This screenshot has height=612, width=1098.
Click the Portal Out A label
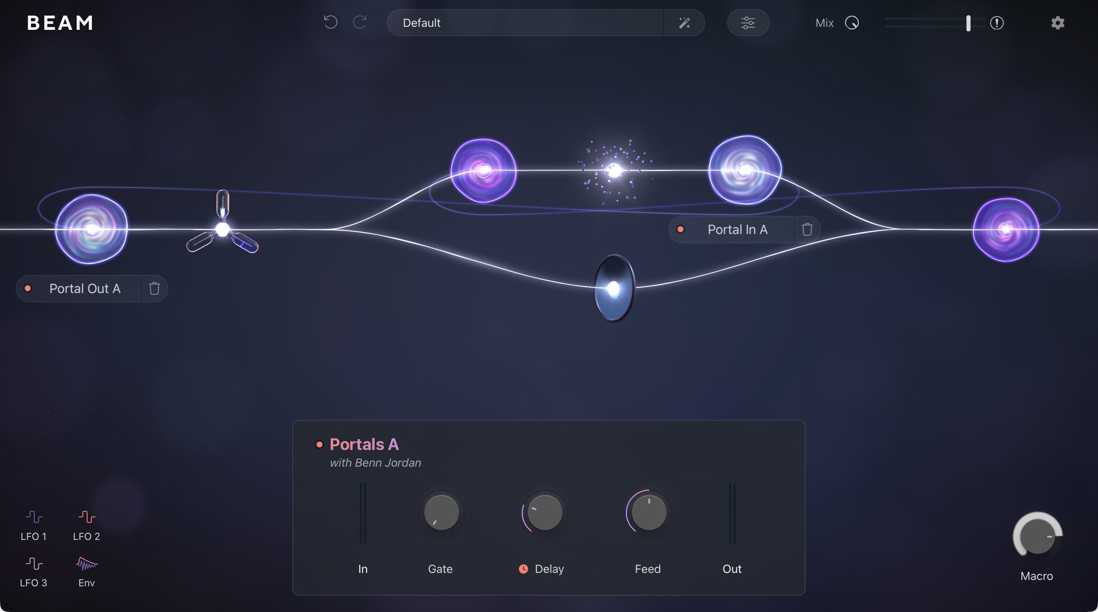[85, 288]
